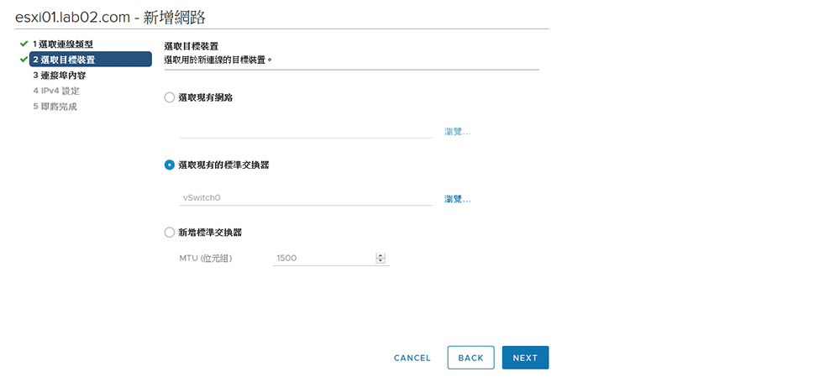Screen dimensions: 840x377
Task: Browse standard switches via 瀏覽 beside vSwitch0
Action: pyautogui.click(x=458, y=199)
